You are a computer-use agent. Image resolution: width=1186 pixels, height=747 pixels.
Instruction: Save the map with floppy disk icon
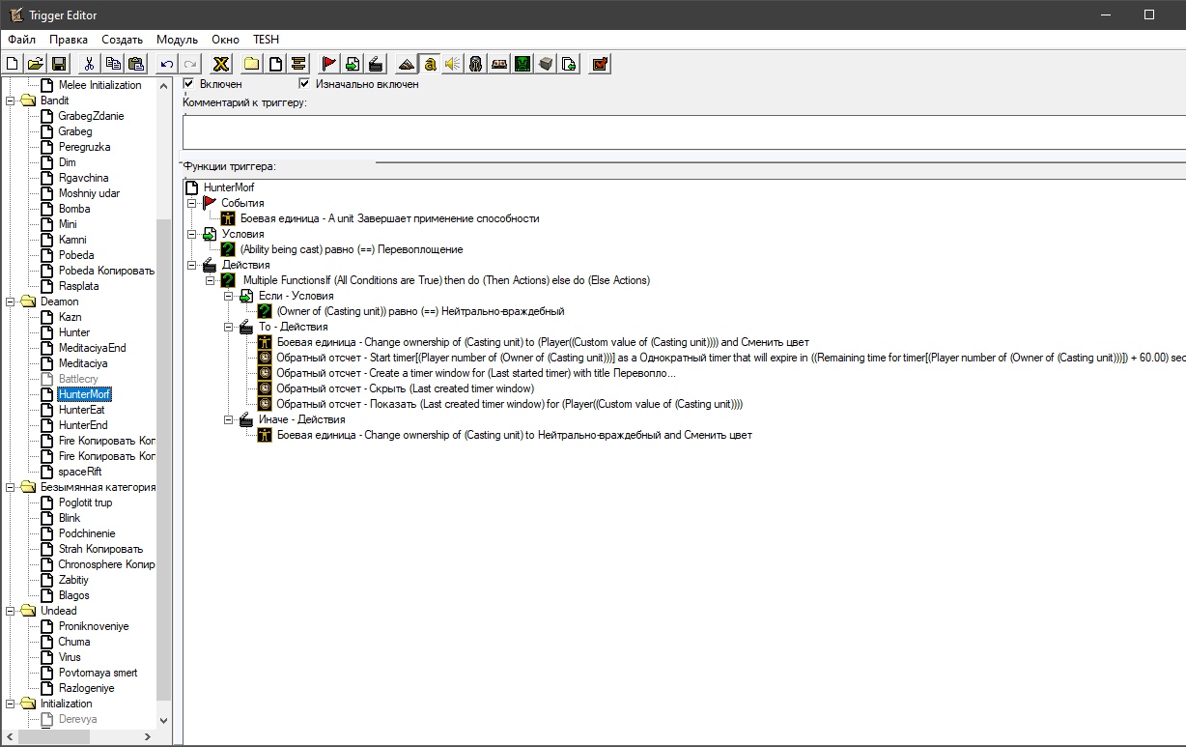click(59, 64)
